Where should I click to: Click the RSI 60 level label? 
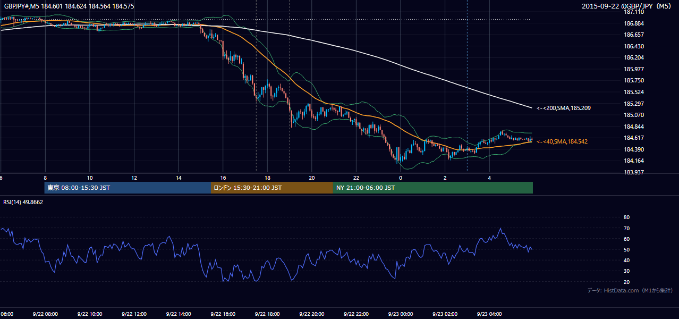click(x=626, y=239)
